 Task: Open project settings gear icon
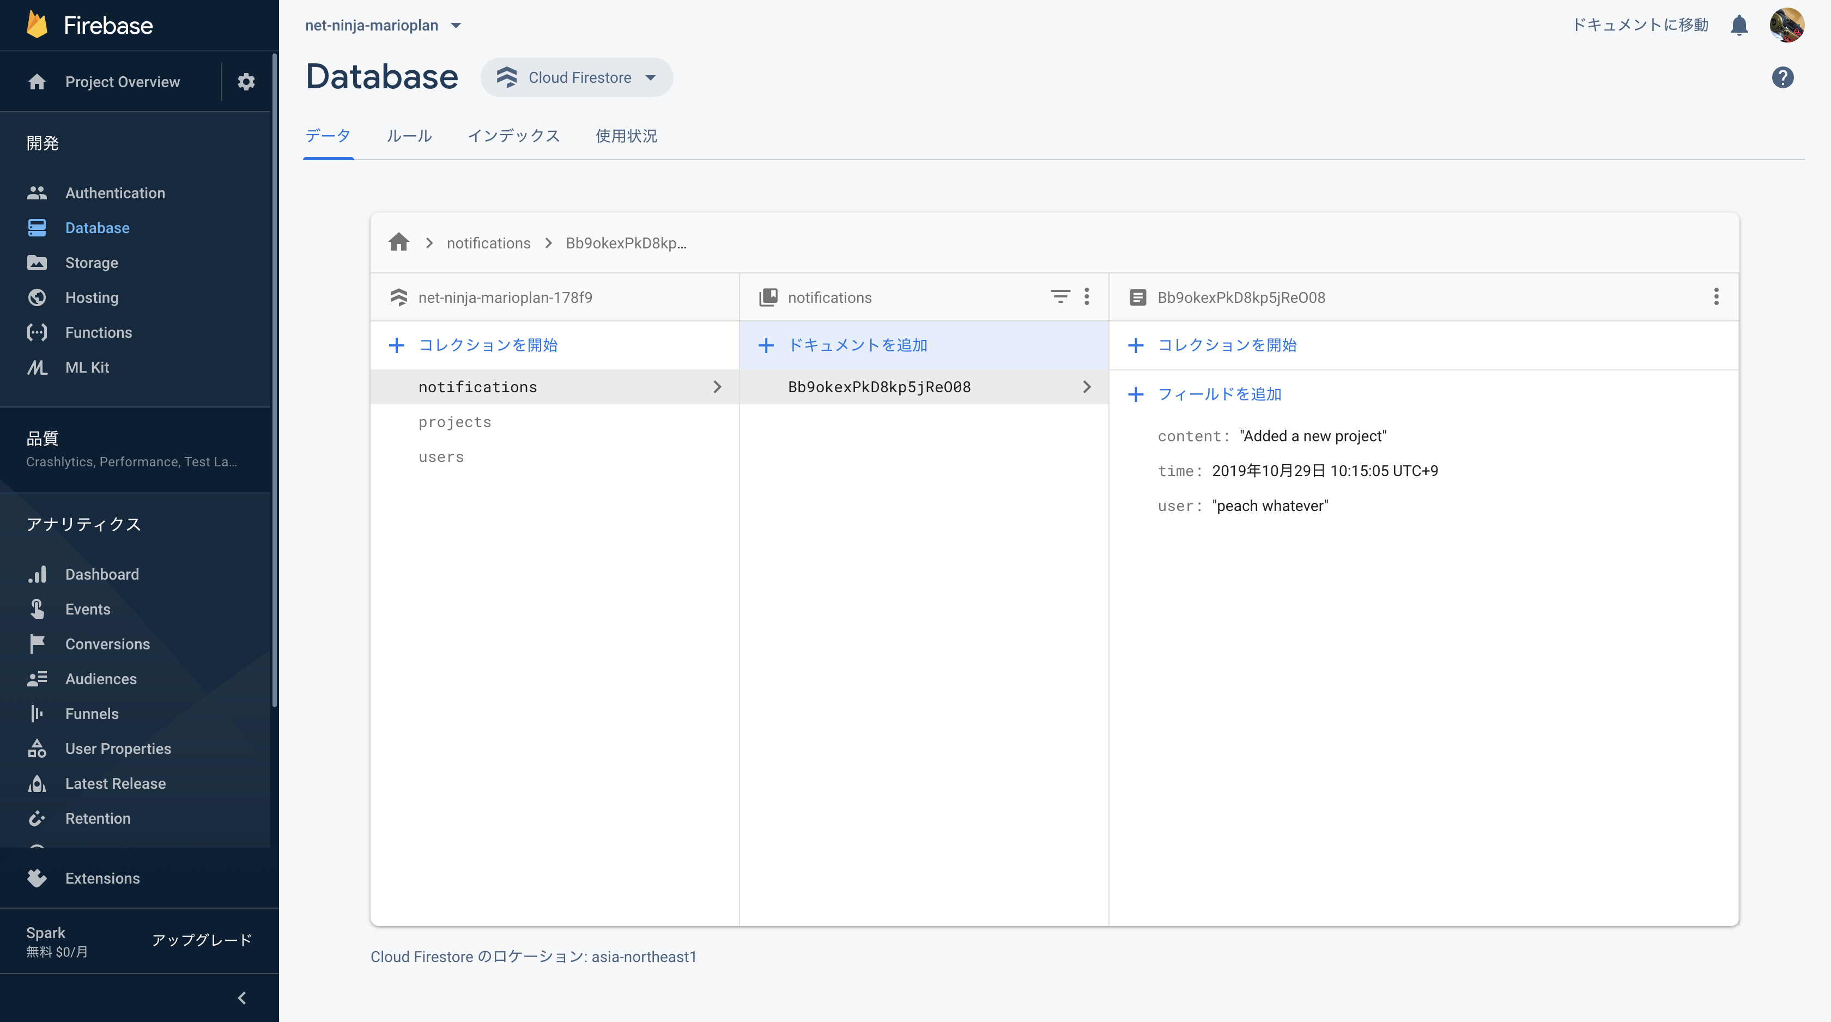[246, 82]
